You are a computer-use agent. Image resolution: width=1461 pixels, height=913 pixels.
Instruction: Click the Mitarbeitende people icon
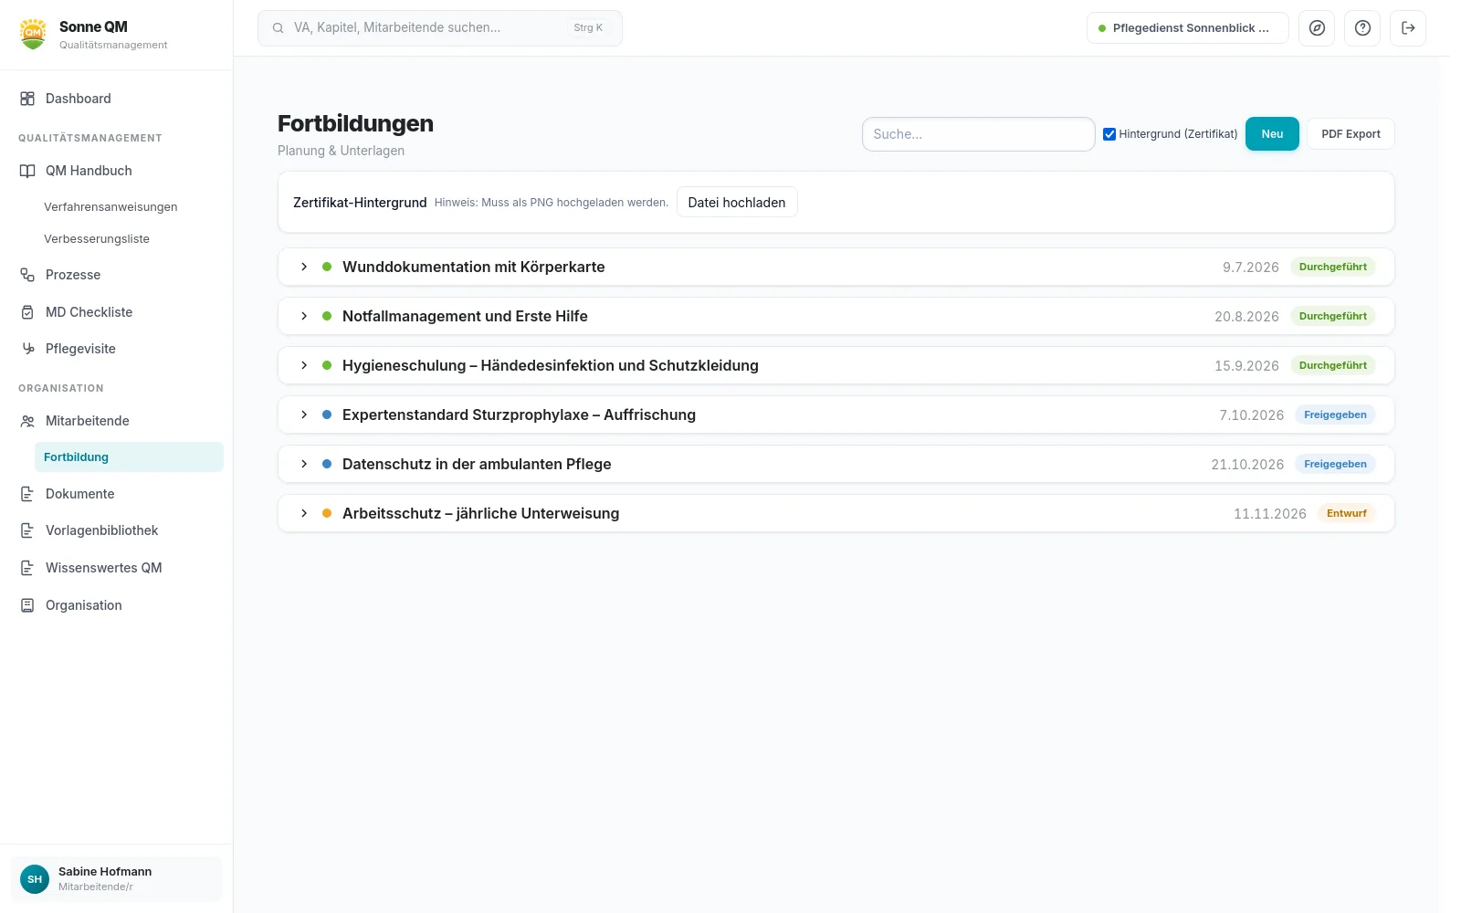[x=27, y=421]
